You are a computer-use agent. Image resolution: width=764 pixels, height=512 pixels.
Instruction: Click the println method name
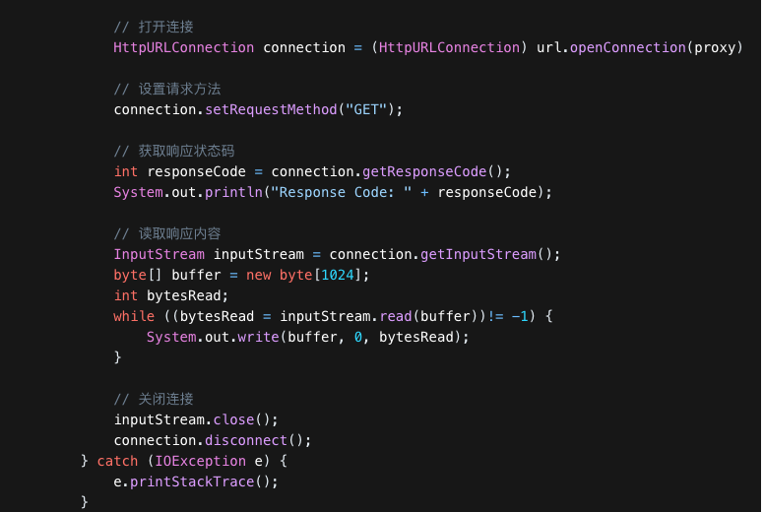233,192
